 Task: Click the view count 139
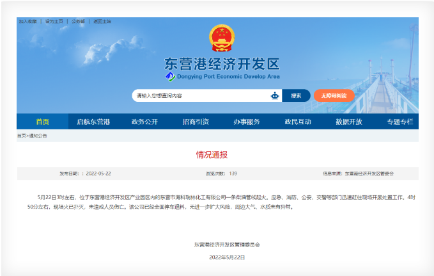tap(233, 174)
